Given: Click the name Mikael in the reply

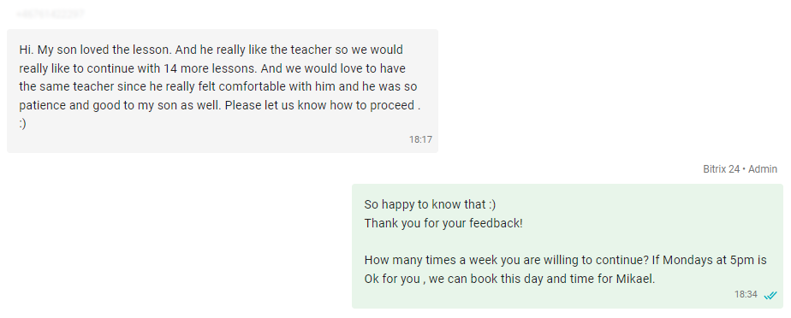Looking at the screenshot, I should pos(635,279).
